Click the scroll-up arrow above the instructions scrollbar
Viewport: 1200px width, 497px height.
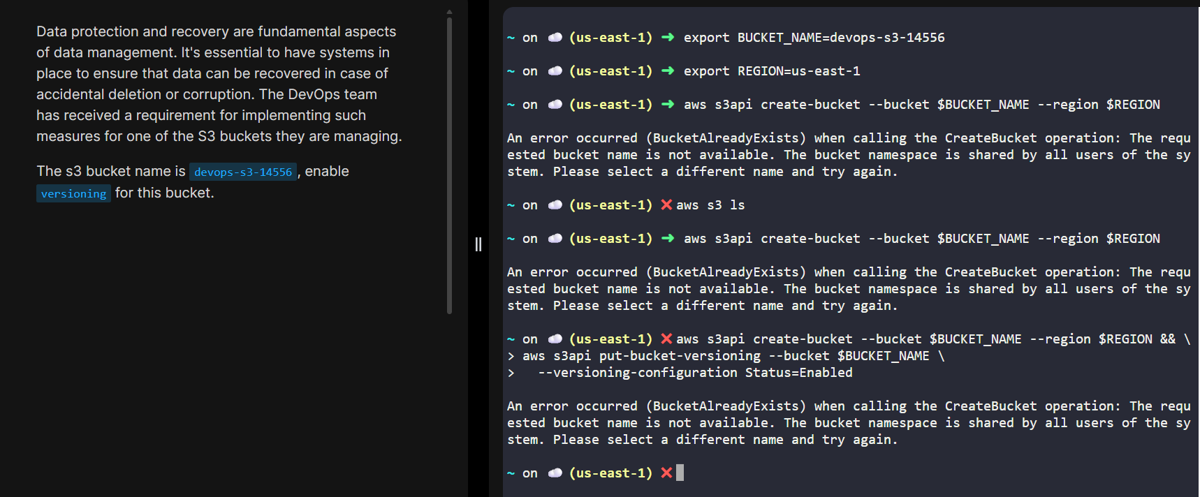[x=449, y=12]
